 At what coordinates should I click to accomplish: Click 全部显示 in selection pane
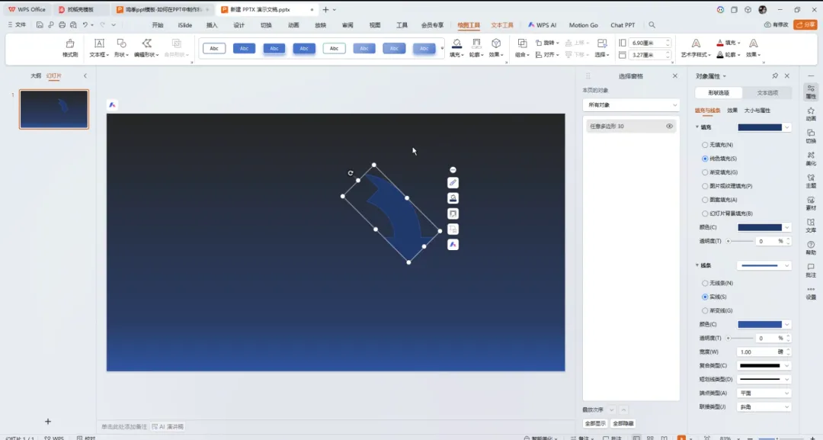(595, 423)
